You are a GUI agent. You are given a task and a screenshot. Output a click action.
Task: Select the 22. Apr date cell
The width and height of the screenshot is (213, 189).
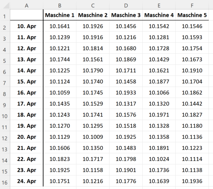[x=27, y=159]
